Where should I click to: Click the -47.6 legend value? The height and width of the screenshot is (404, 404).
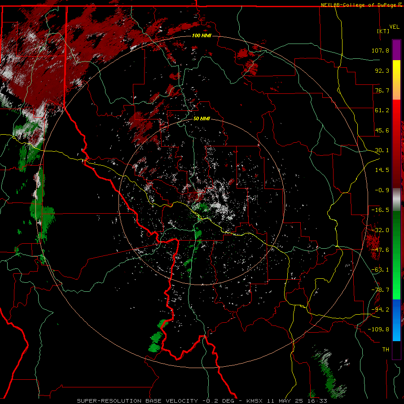click(x=380, y=250)
